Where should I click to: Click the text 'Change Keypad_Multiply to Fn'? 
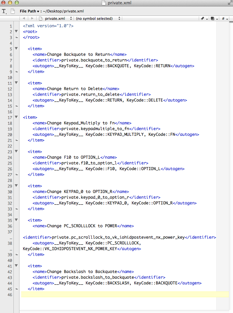pos(81,123)
